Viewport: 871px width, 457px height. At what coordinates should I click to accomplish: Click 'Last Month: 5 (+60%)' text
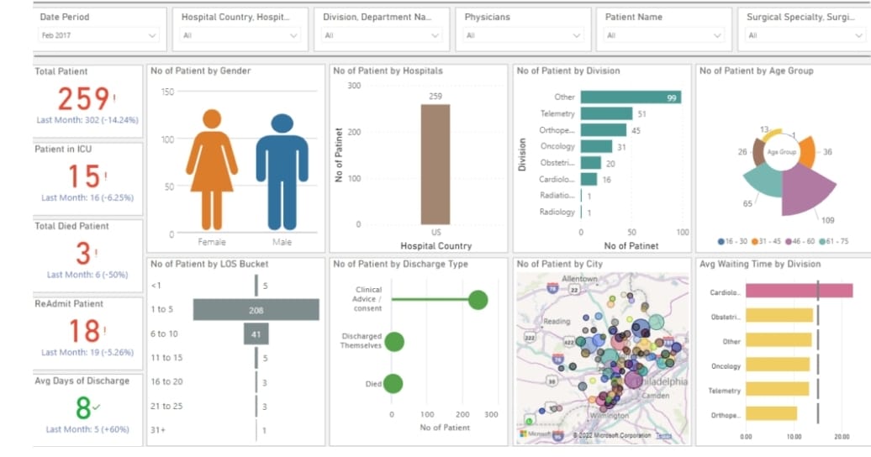coord(87,429)
